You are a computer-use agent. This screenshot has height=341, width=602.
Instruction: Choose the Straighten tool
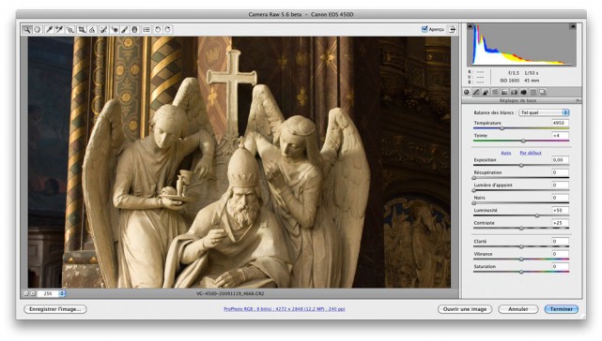coord(92,29)
